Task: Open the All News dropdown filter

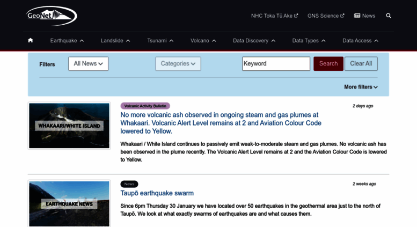Action: [x=89, y=64]
